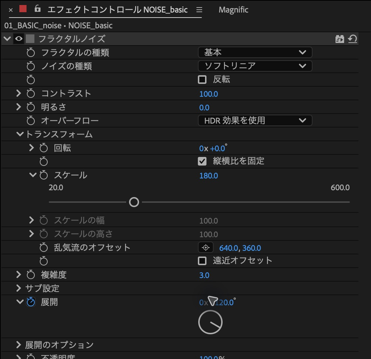Enable the 反転 checkbox
Viewport: 371px width, 359px height.
pos(202,80)
